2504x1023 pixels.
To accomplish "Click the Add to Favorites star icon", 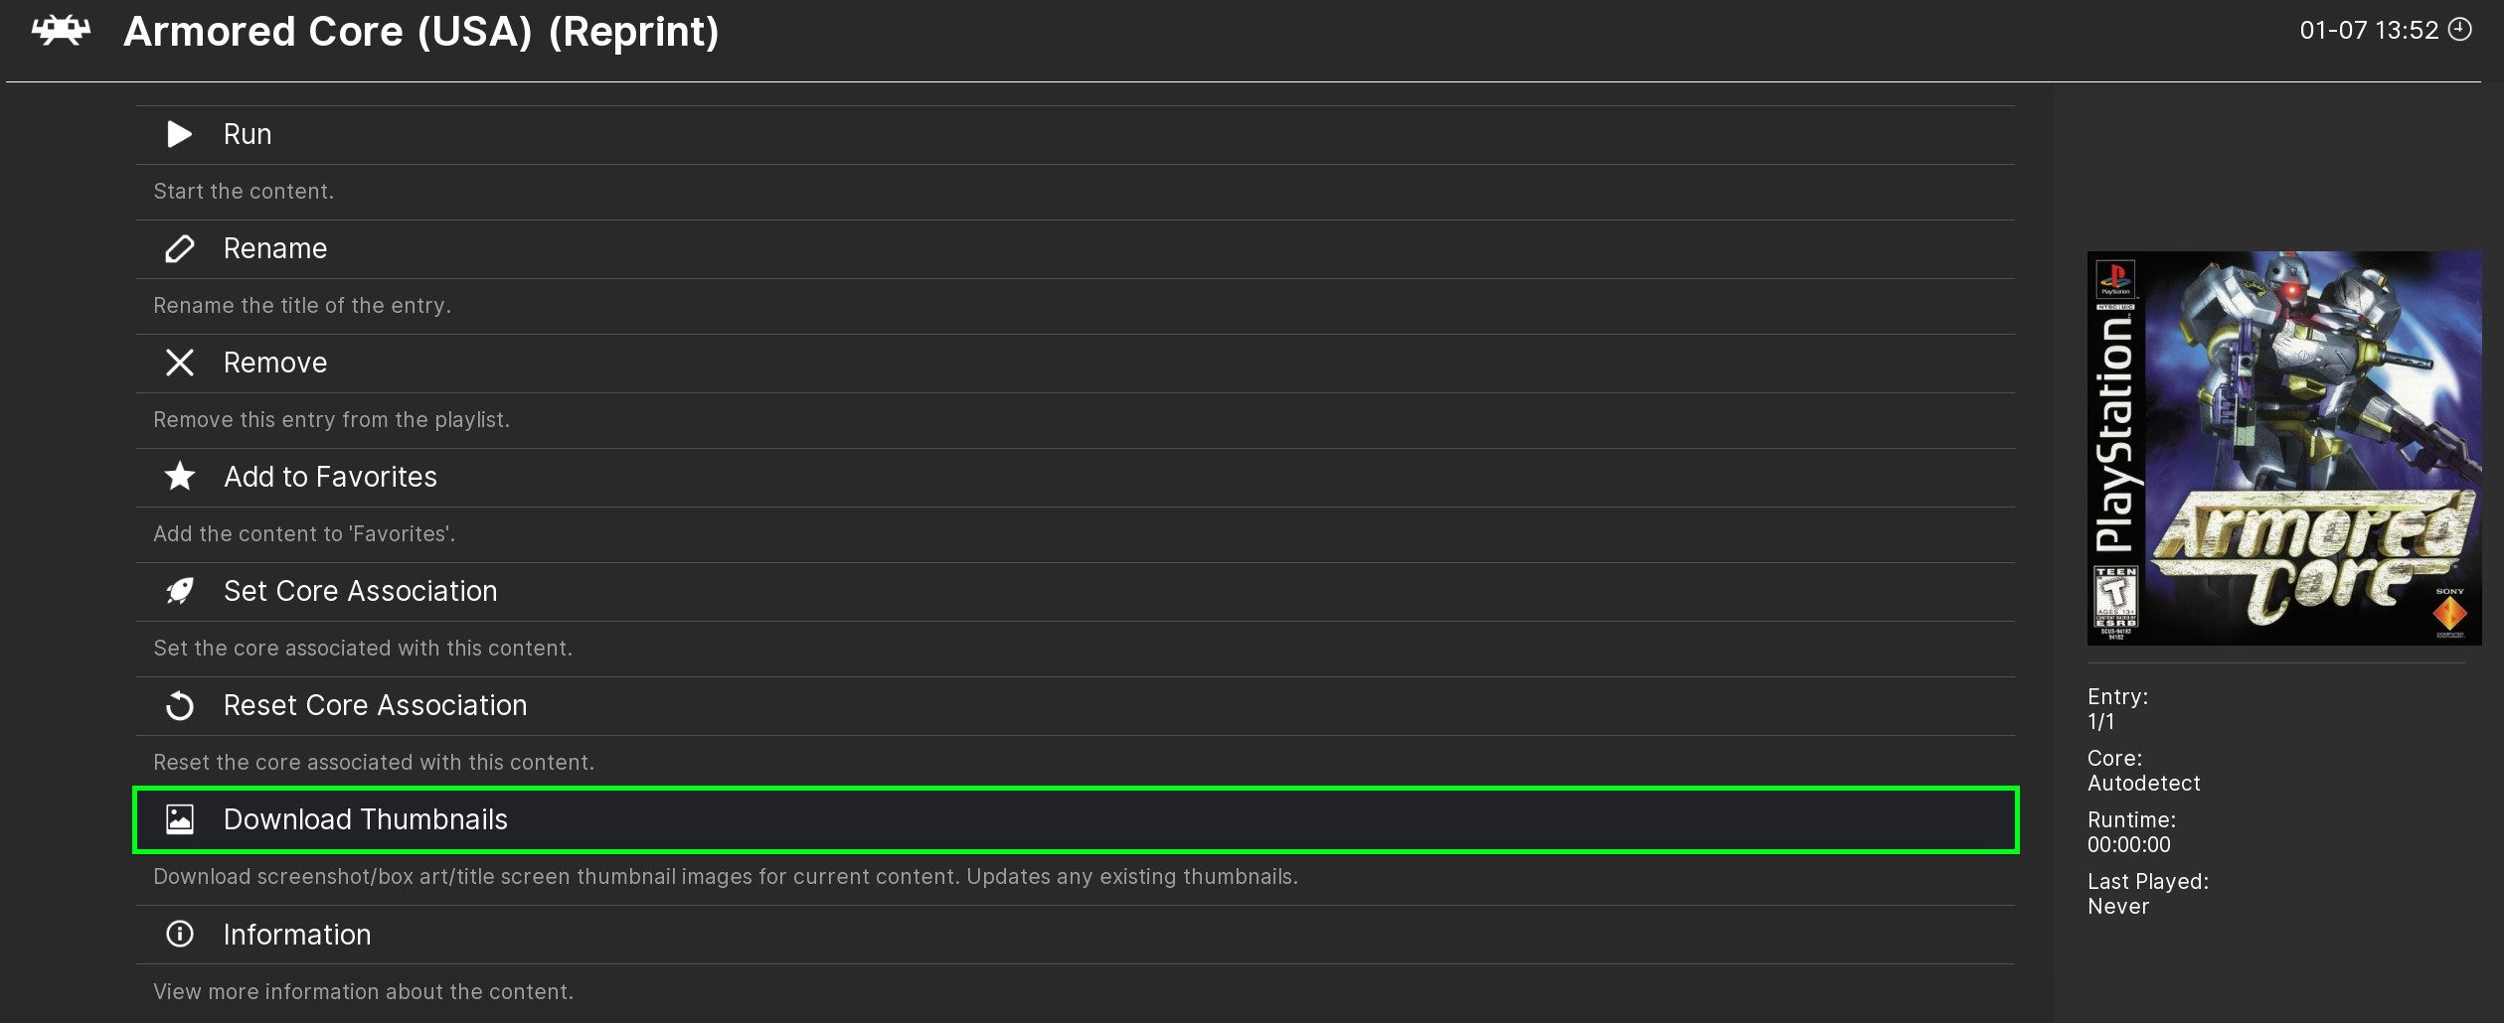I will pyautogui.click(x=179, y=477).
